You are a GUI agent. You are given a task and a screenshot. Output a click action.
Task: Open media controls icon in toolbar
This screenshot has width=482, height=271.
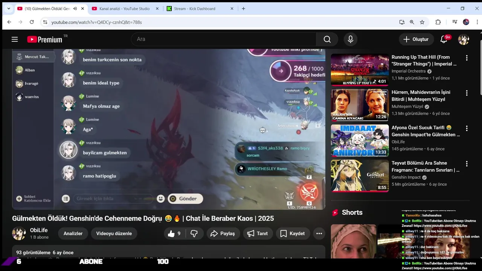[x=455, y=22]
